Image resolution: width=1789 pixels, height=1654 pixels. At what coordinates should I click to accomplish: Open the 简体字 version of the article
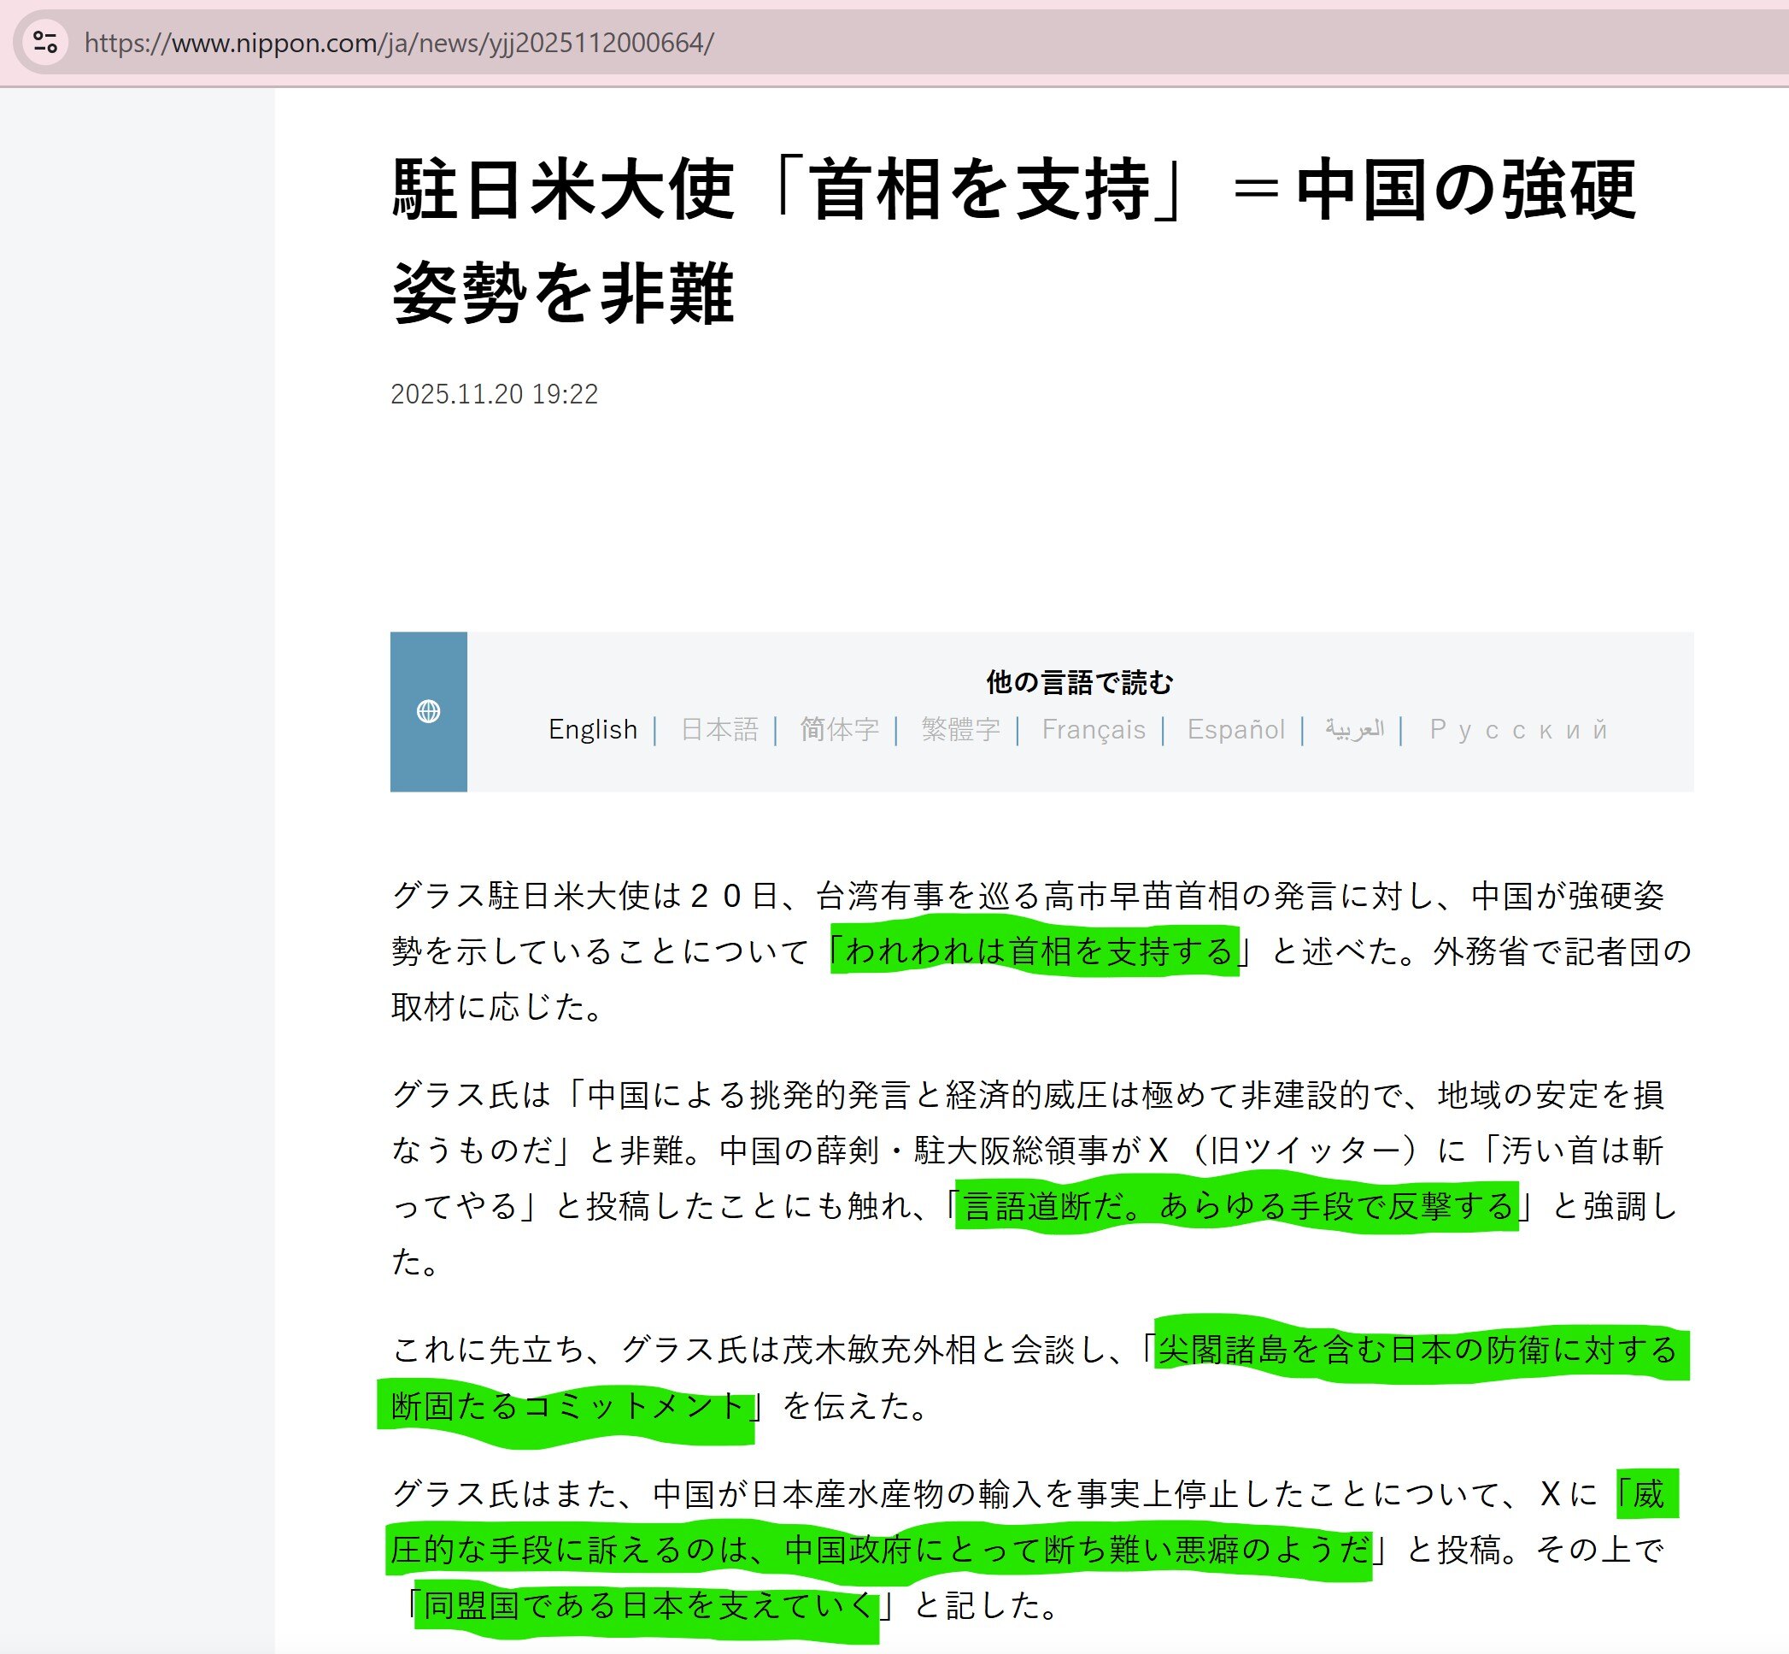tap(838, 728)
